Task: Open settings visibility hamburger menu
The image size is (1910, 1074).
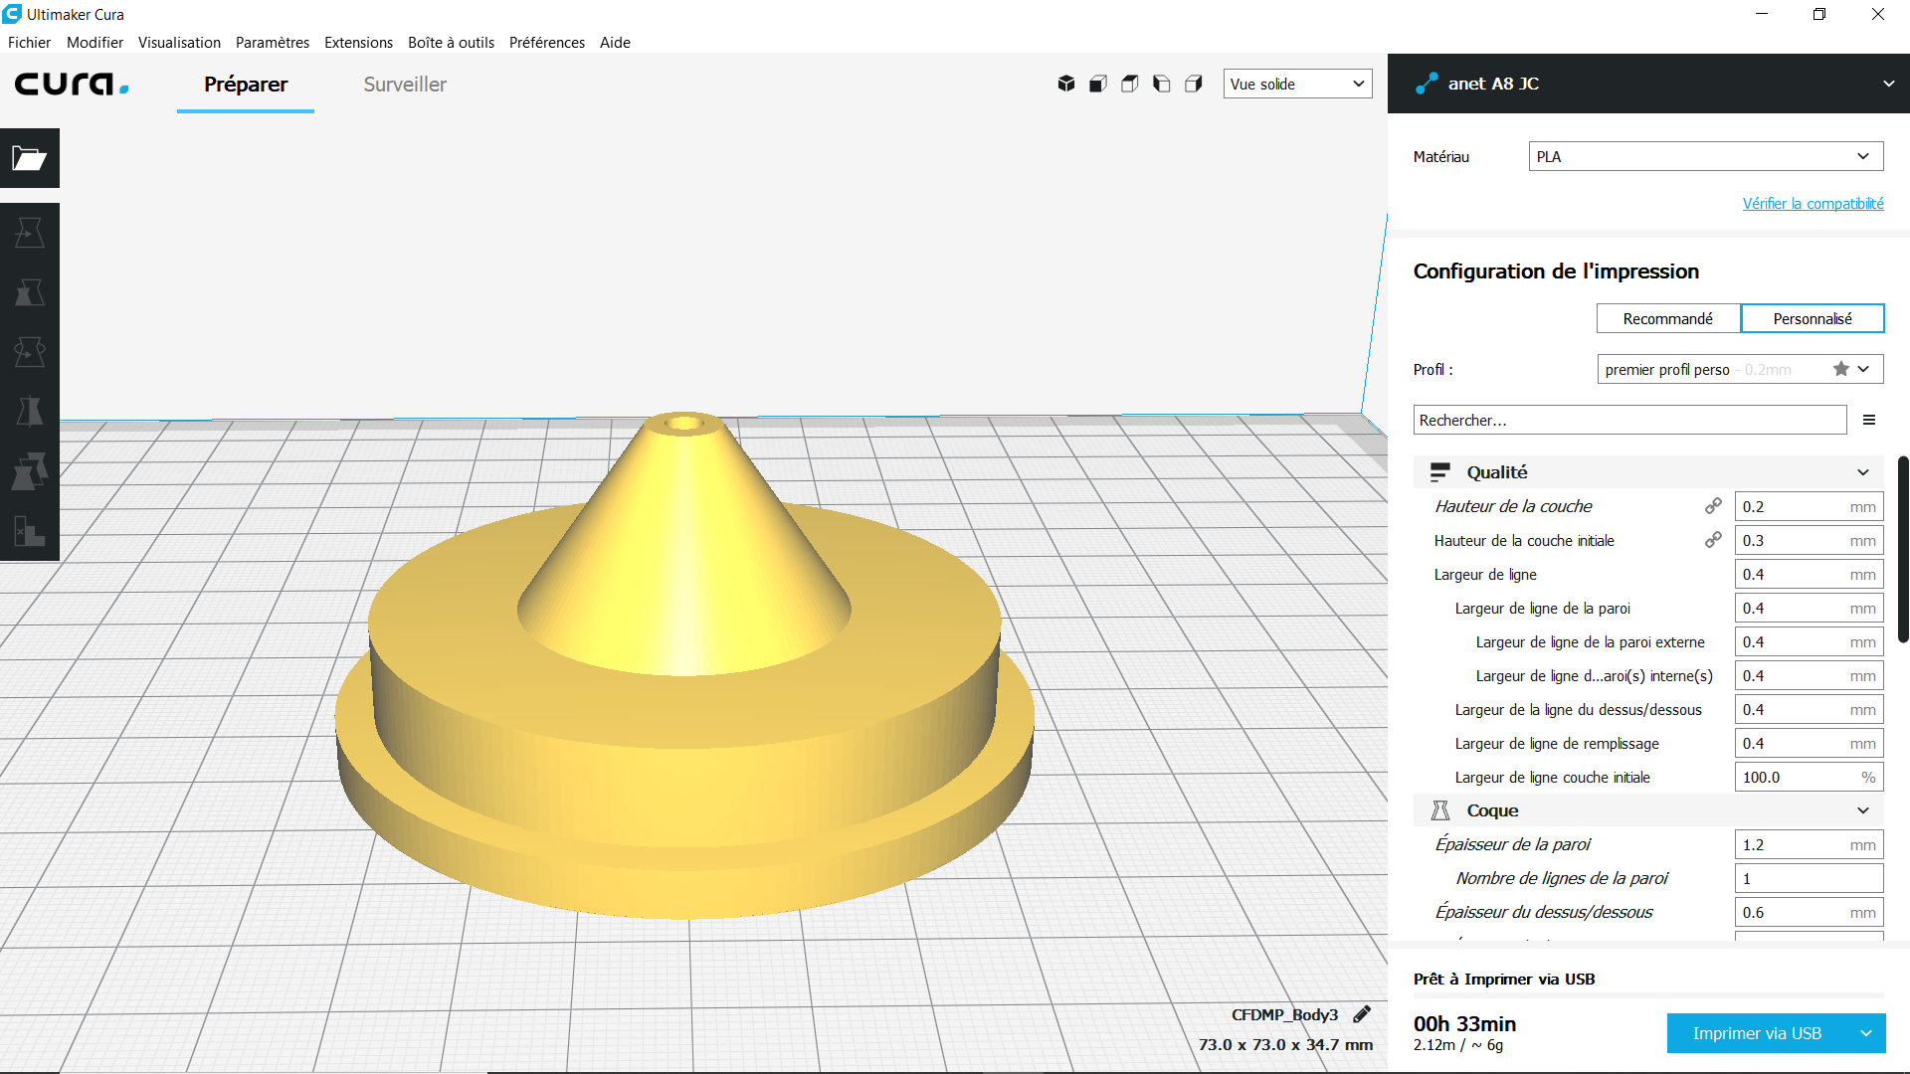Action: (1869, 421)
